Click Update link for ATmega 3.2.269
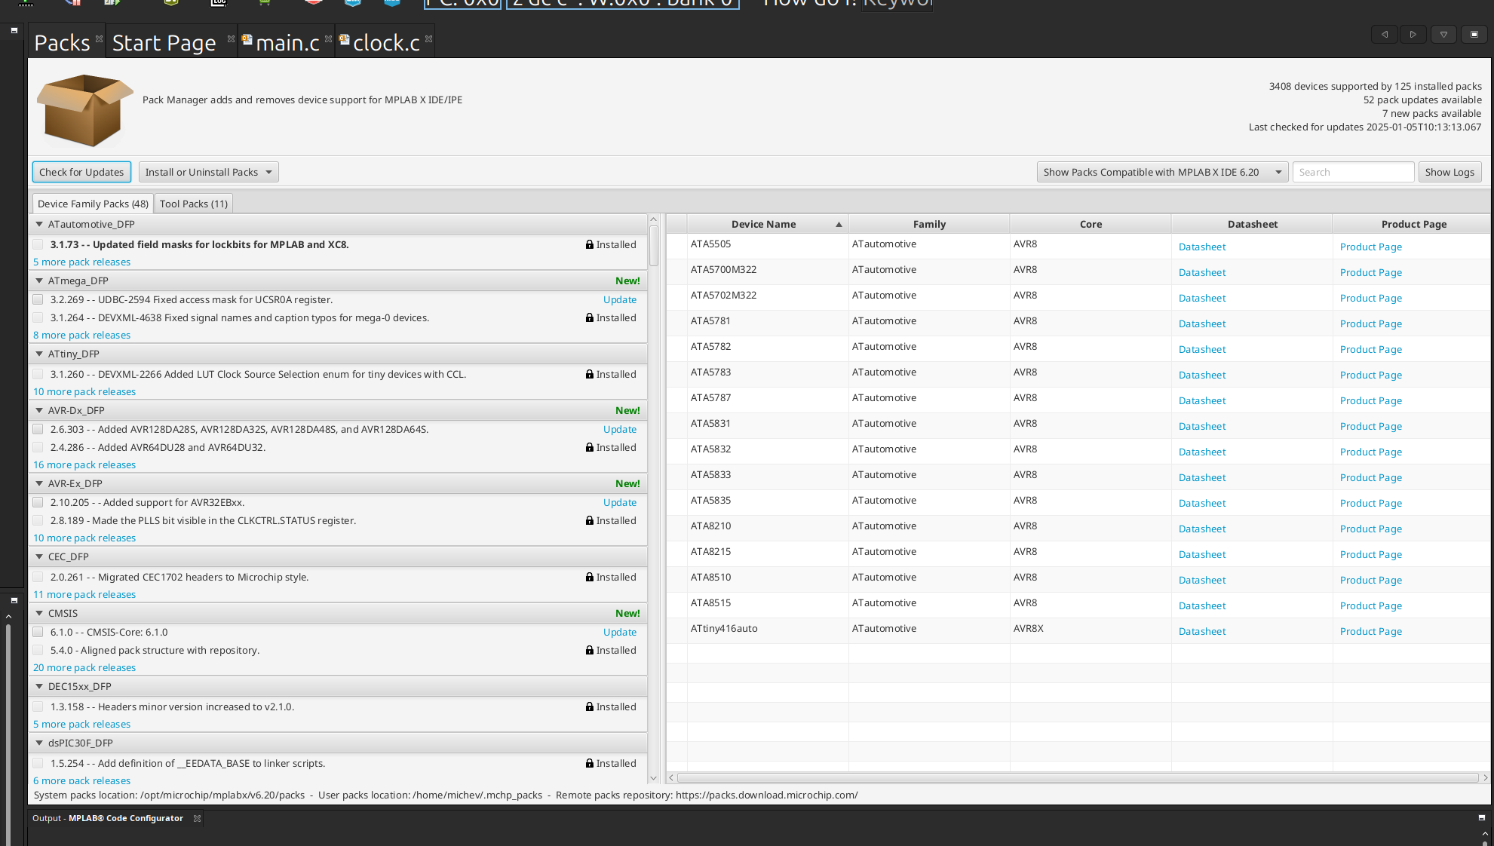This screenshot has width=1494, height=846. pos(620,299)
